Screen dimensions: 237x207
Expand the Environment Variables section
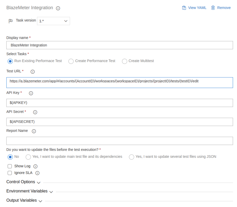tap(30, 191)
